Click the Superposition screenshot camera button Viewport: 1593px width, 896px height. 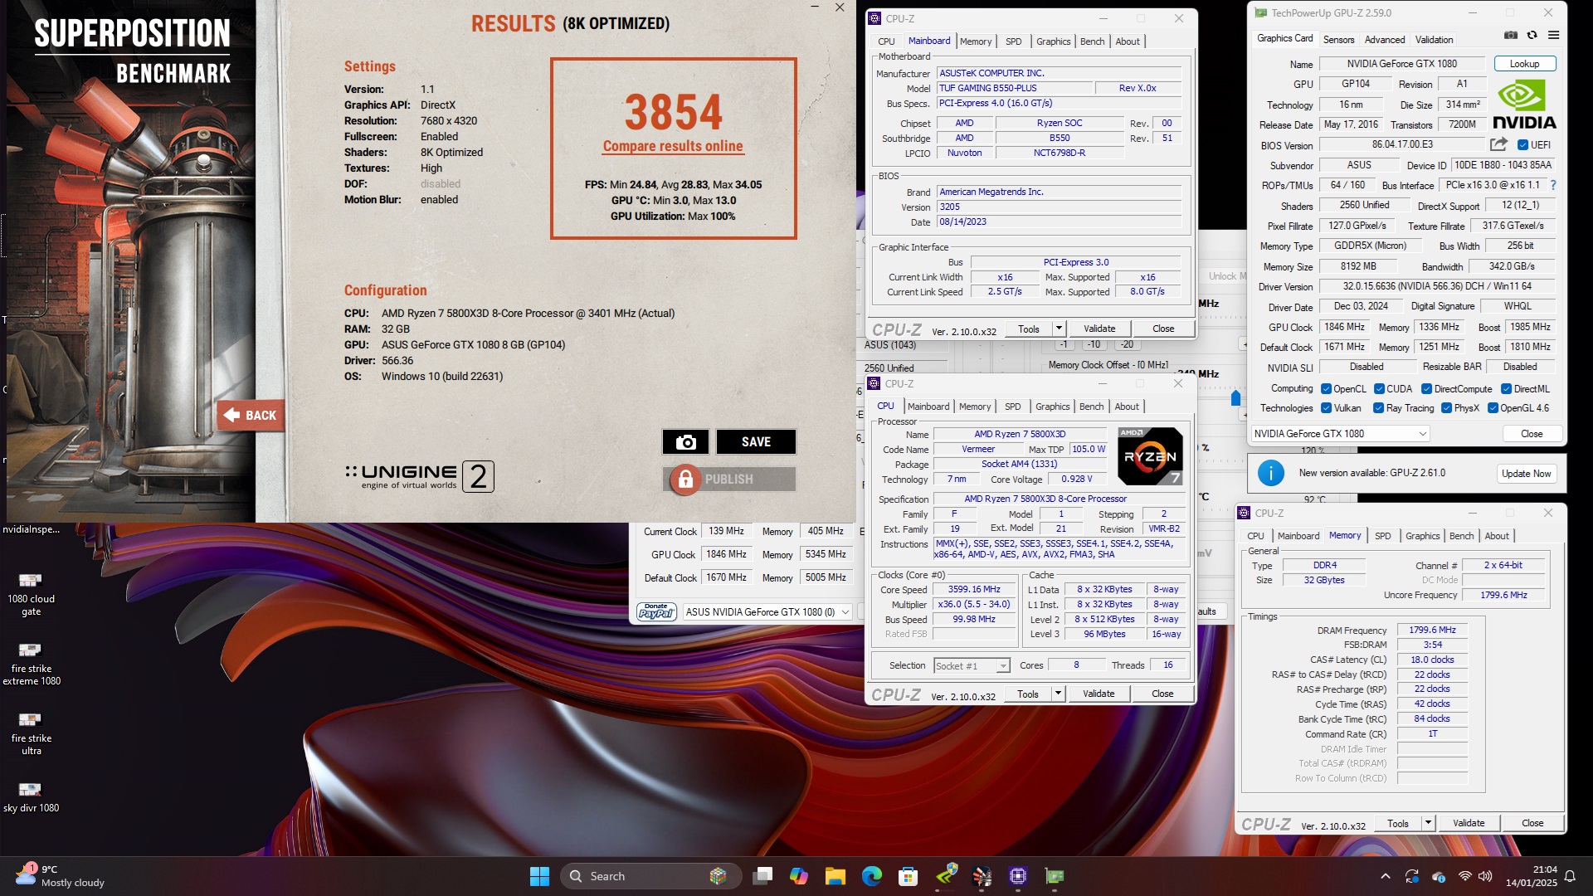coord(685,442)
